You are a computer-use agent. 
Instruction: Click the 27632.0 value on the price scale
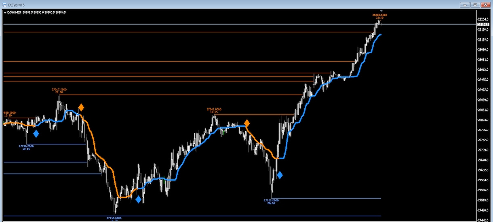(483, 170)
